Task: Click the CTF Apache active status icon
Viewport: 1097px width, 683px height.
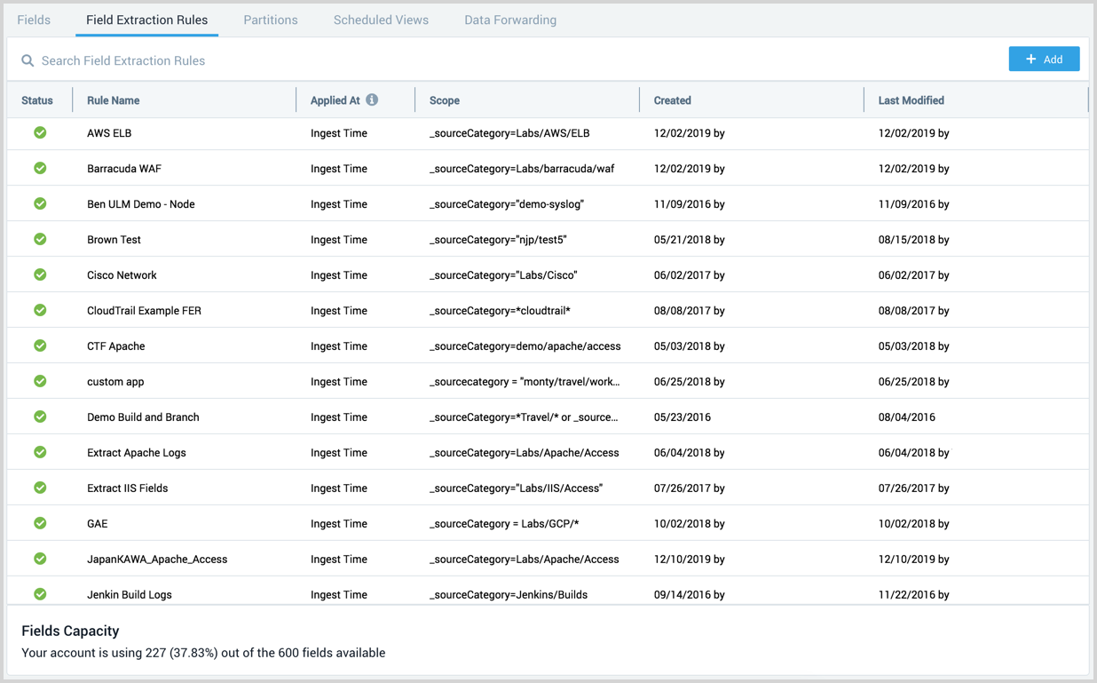Action: (x=40, y=346)
